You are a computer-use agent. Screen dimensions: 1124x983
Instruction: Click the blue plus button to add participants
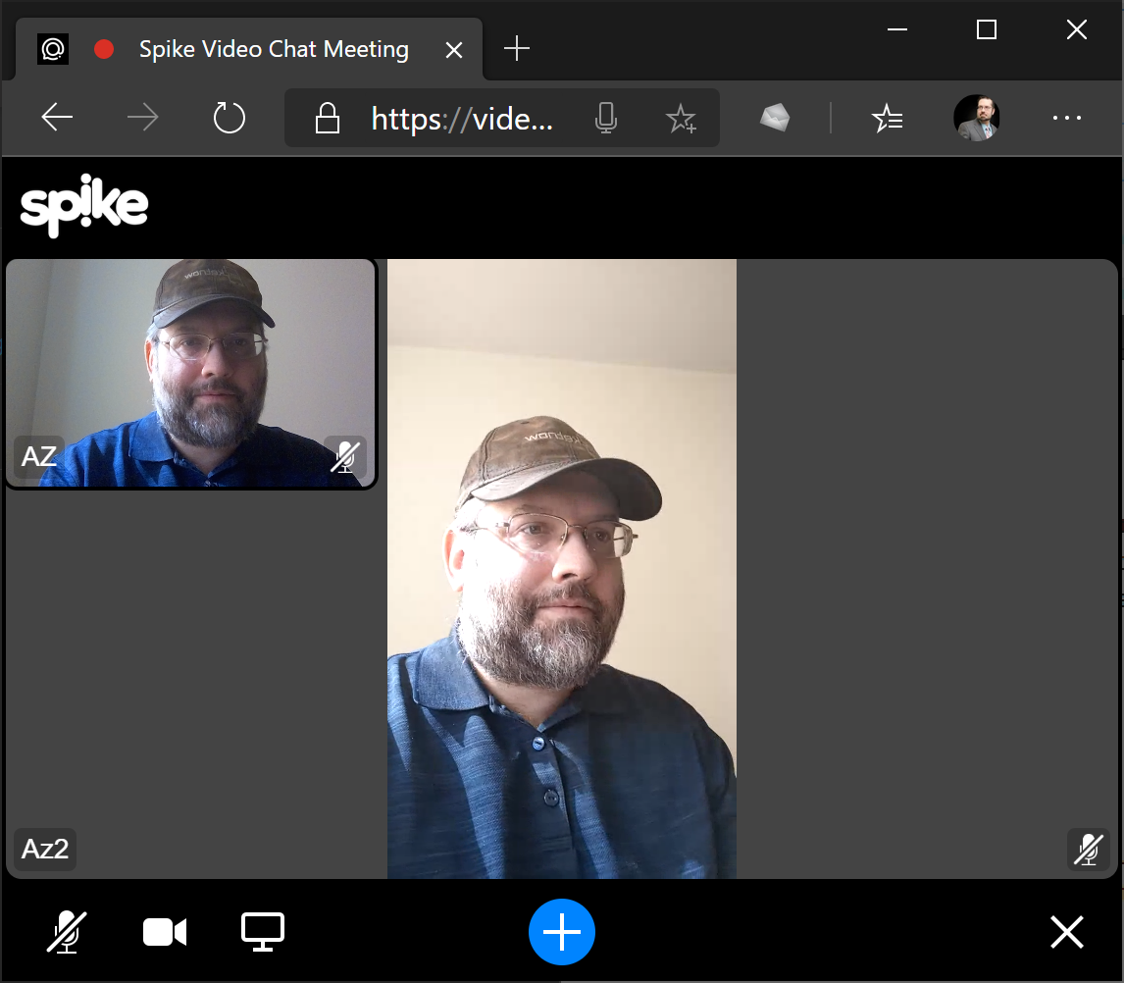coord(562,932)
